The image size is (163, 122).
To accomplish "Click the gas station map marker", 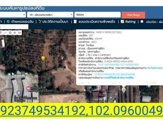I will [19, 93].
